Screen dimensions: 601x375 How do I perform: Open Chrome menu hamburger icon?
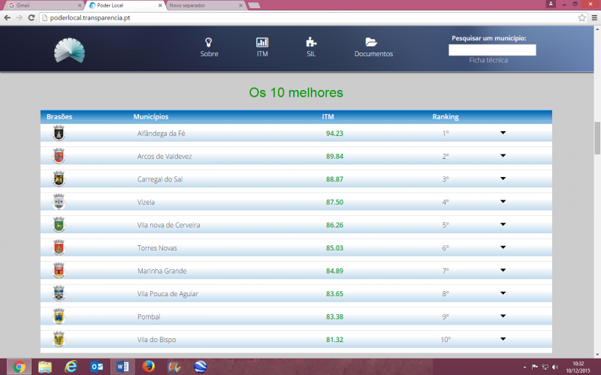tap(593, 17)
